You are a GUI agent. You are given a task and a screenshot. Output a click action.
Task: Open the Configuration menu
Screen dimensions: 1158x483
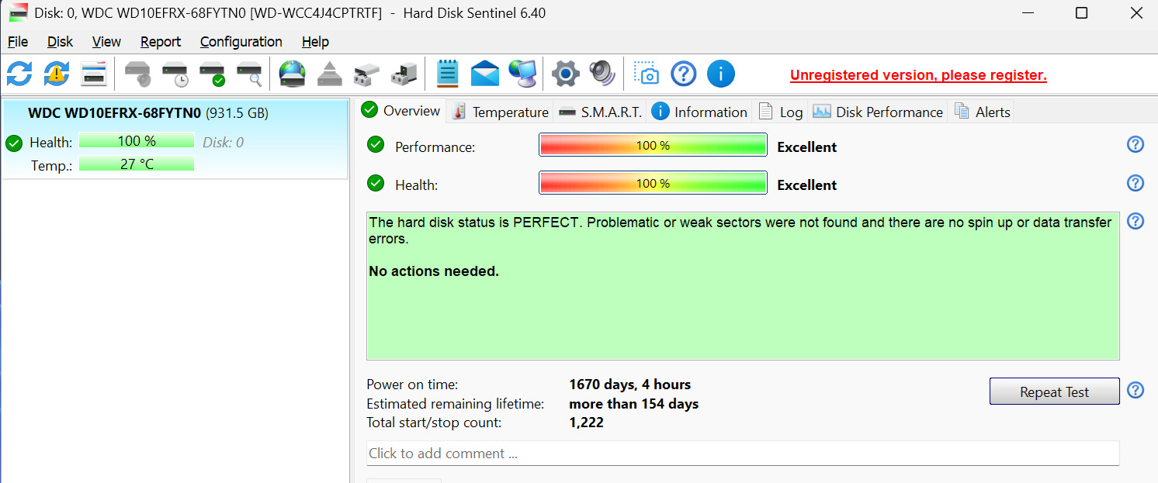[x=241, y=42]
